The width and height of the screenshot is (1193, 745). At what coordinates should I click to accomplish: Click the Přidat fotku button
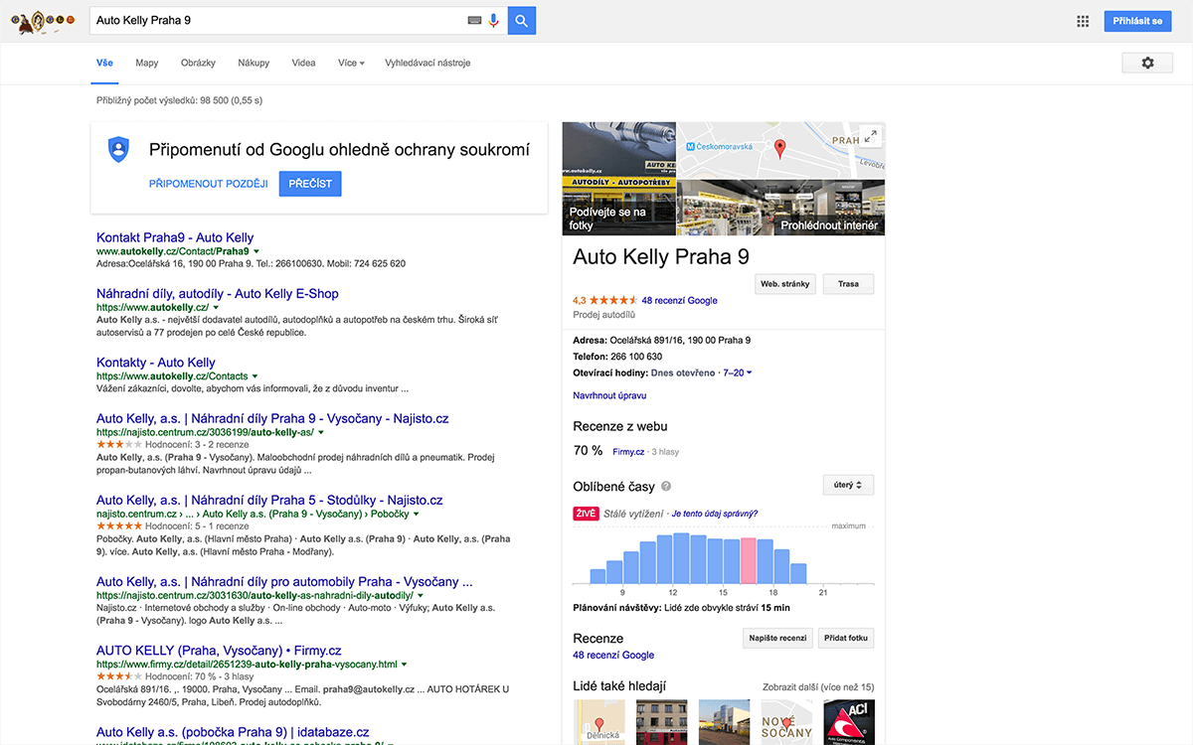(847, 639)
